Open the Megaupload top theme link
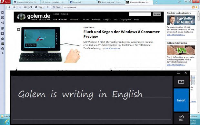The image size is (200, 125). coord(126,20)
